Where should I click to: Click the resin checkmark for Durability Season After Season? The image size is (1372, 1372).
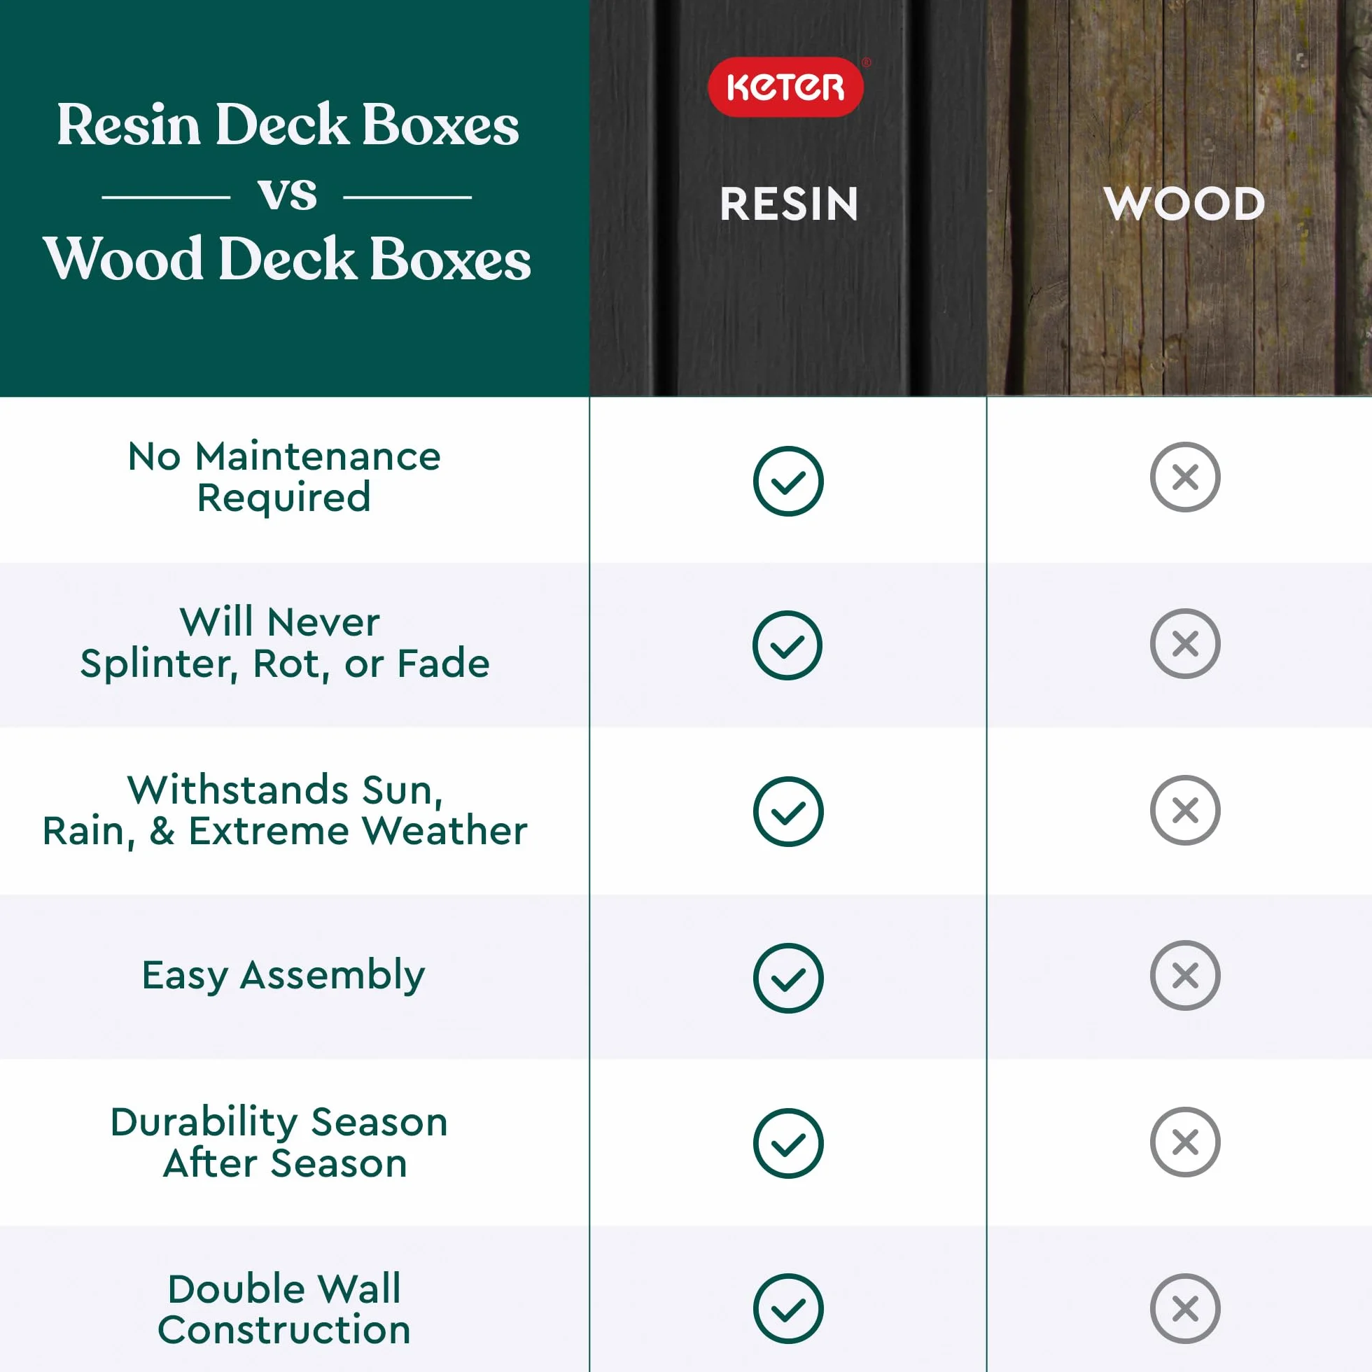tap(788, 1143)
